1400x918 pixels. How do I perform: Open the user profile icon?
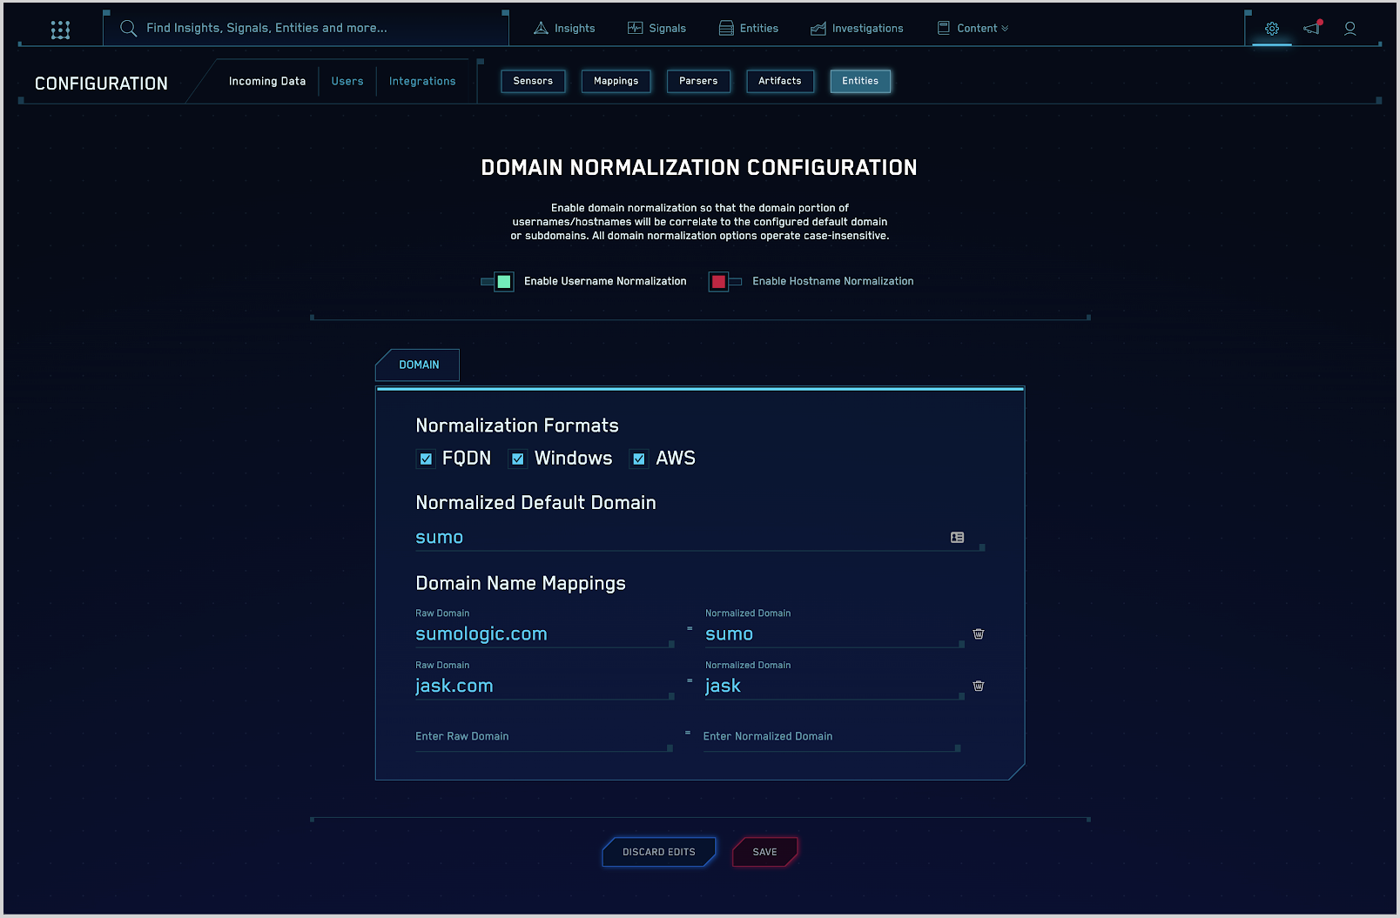1350,29
